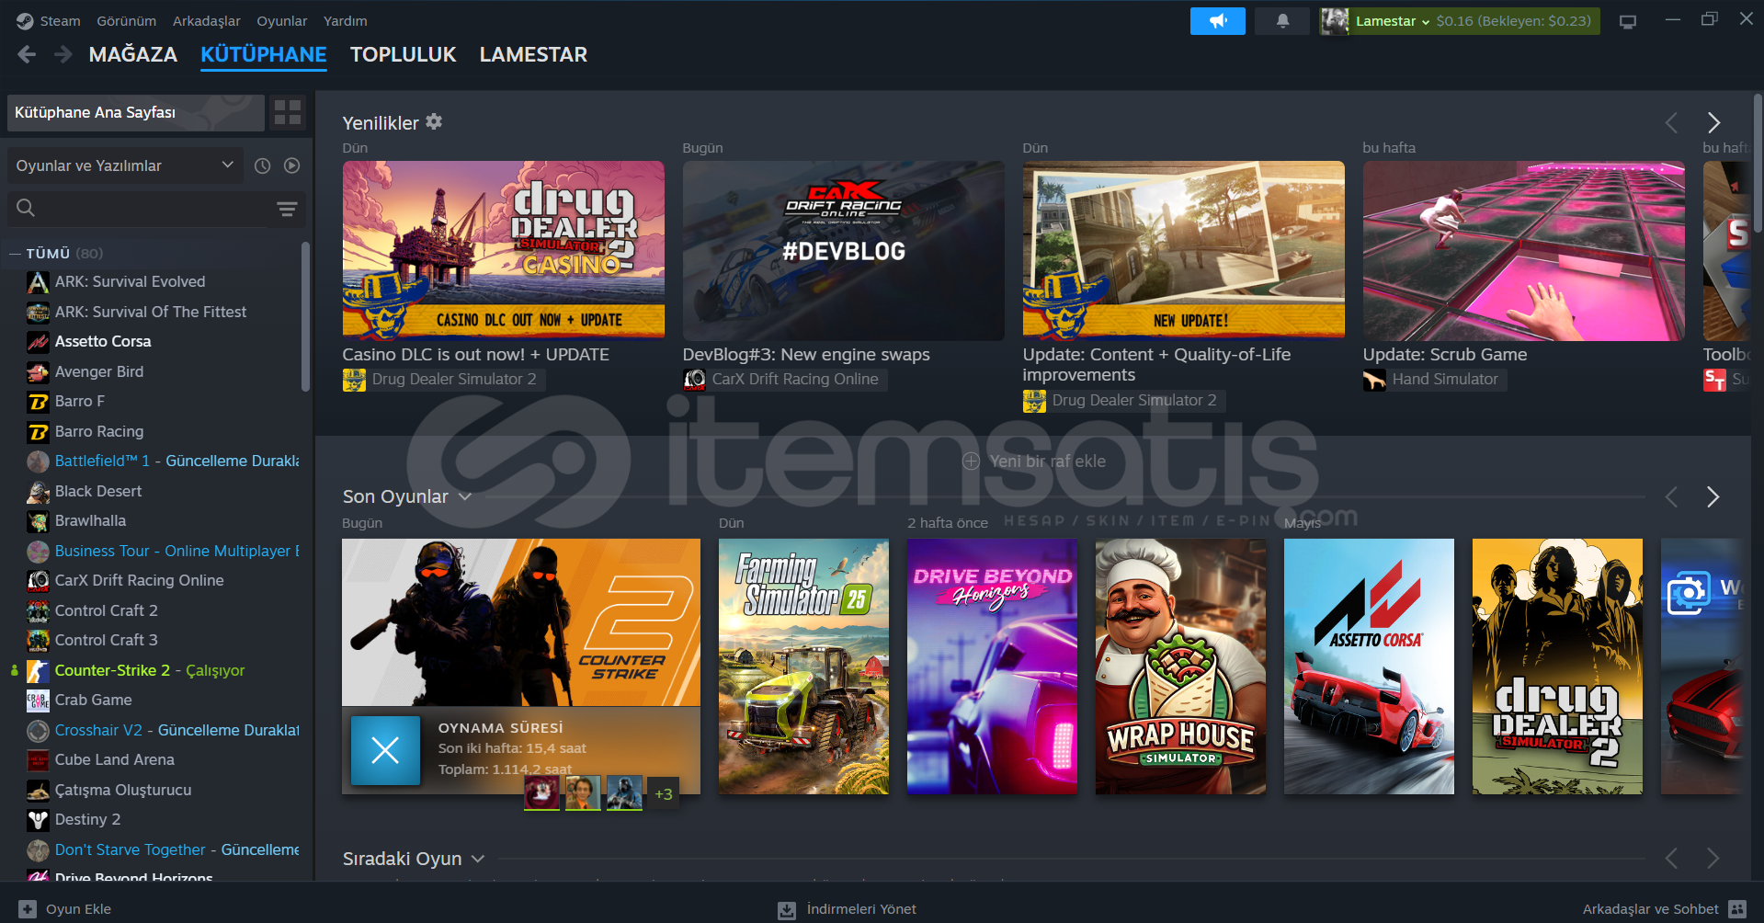The image size is (1764, 923).
Task: Select Destiny 2 in game list
Action: pyautogui.click(x=87, y=820)
